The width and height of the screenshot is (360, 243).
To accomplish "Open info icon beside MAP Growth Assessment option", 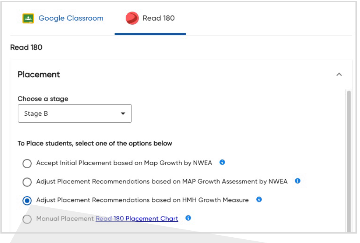I will pyautogui.click(x=297, y=181).
